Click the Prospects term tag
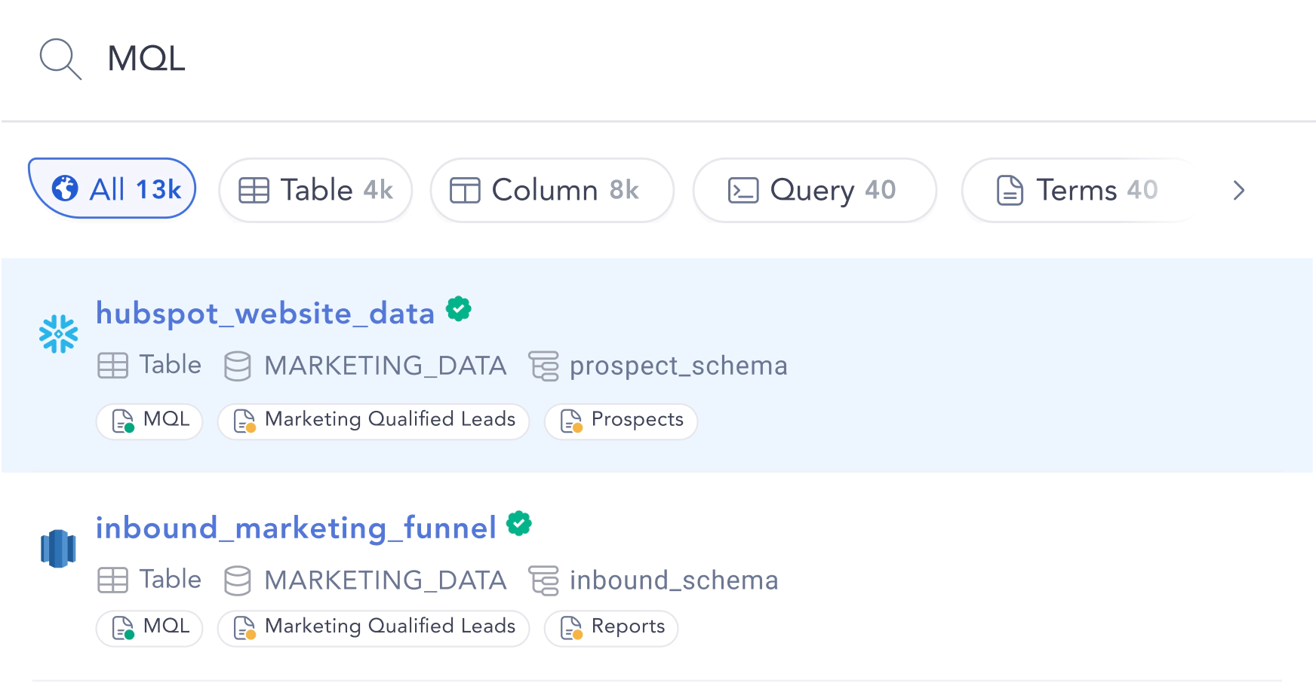 (x=621, y=421)
